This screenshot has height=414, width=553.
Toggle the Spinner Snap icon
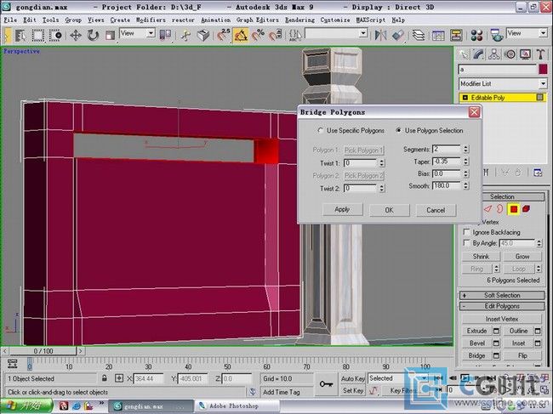click(x=276, y=35)
